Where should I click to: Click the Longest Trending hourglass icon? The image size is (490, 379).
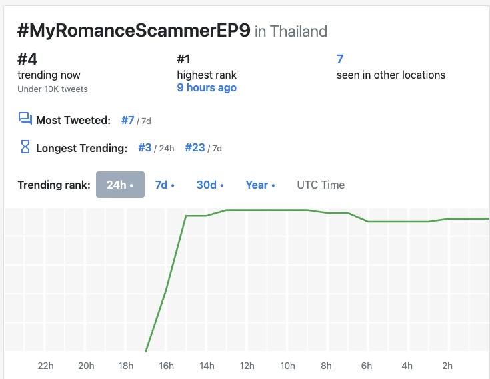pyautogui.click(x=25, y=147)
